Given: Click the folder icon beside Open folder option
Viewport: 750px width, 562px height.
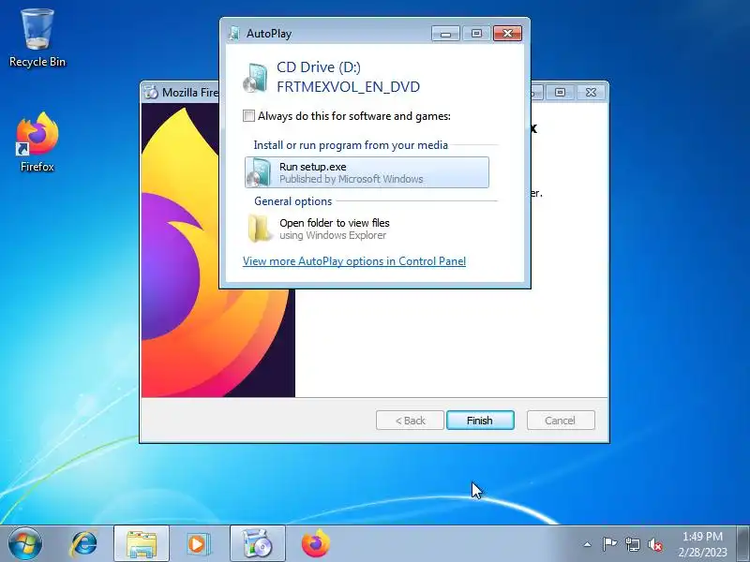Looking at the screenshot, I should click(260, 229).
